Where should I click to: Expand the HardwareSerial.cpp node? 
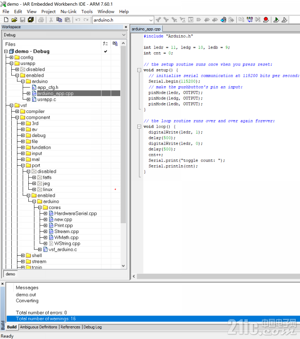click(x=45, y=214)
